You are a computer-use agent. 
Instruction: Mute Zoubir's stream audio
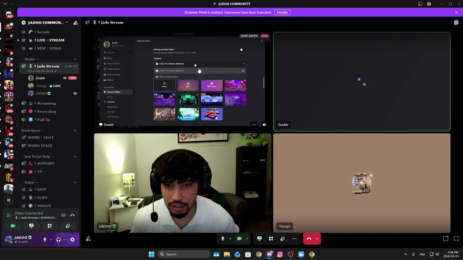[264, 125]
